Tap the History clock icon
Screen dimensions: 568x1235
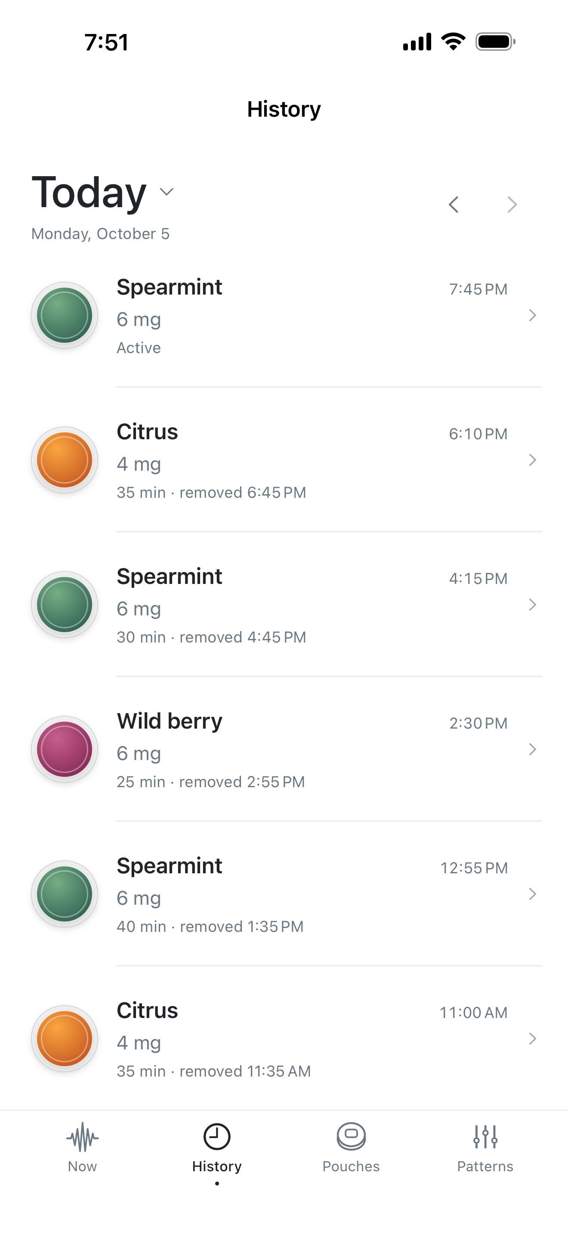click(x=217, y=1137)
